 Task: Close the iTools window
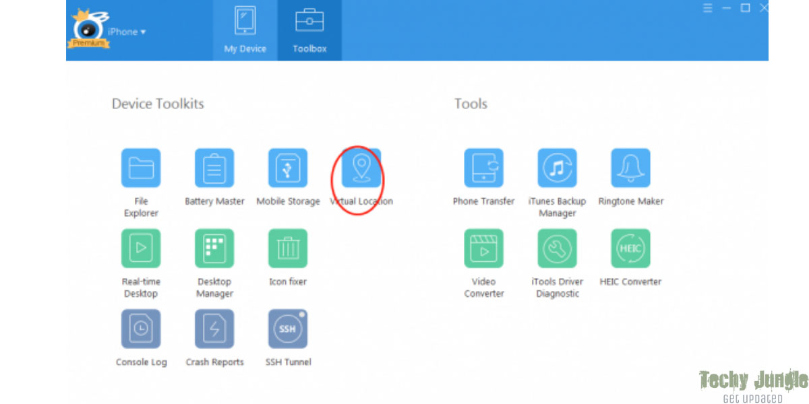coord(764,8)
